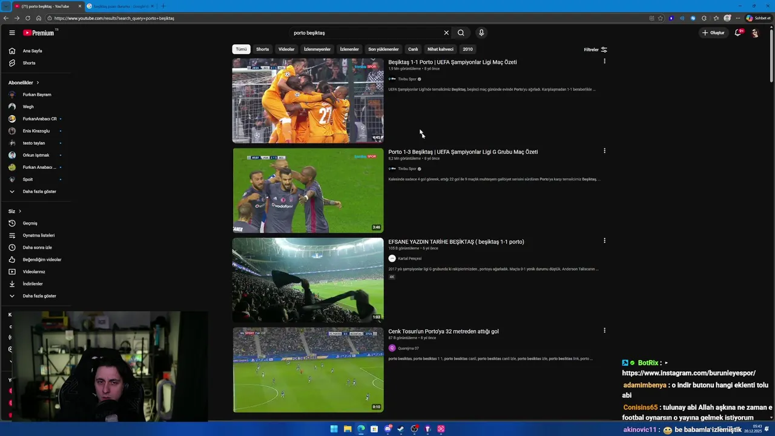The image size is (775, 436).
Task: Bookmark this page with the star icon
Action: (x=661, y=18)
